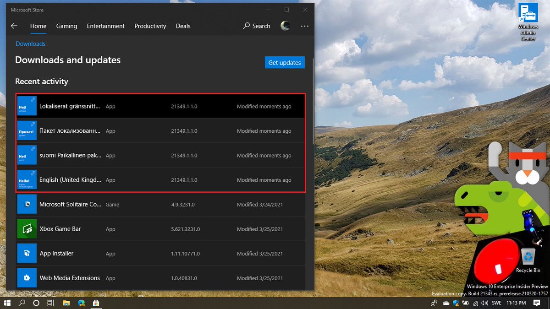Follow the Downloads breadcrumb link
This screenshot has height=309, width=550.
pos(31,44)
